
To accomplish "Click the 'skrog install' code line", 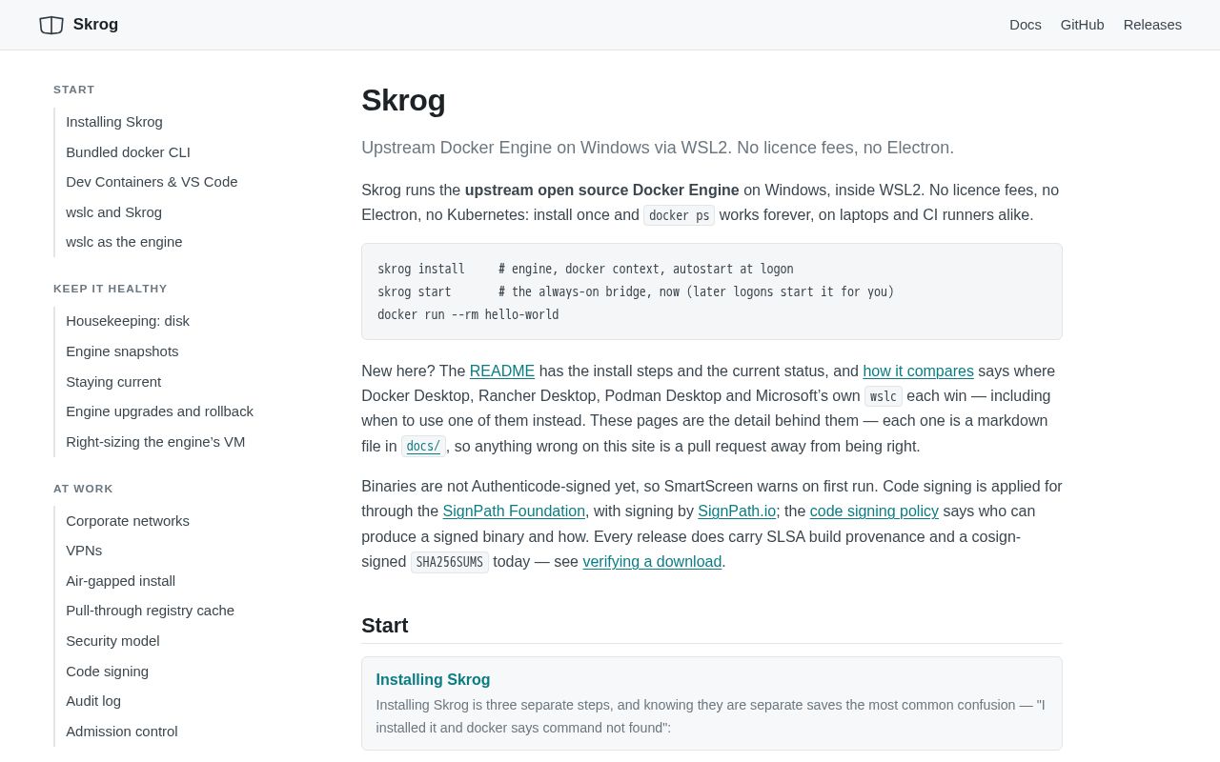I will click(x=585, y=270).
